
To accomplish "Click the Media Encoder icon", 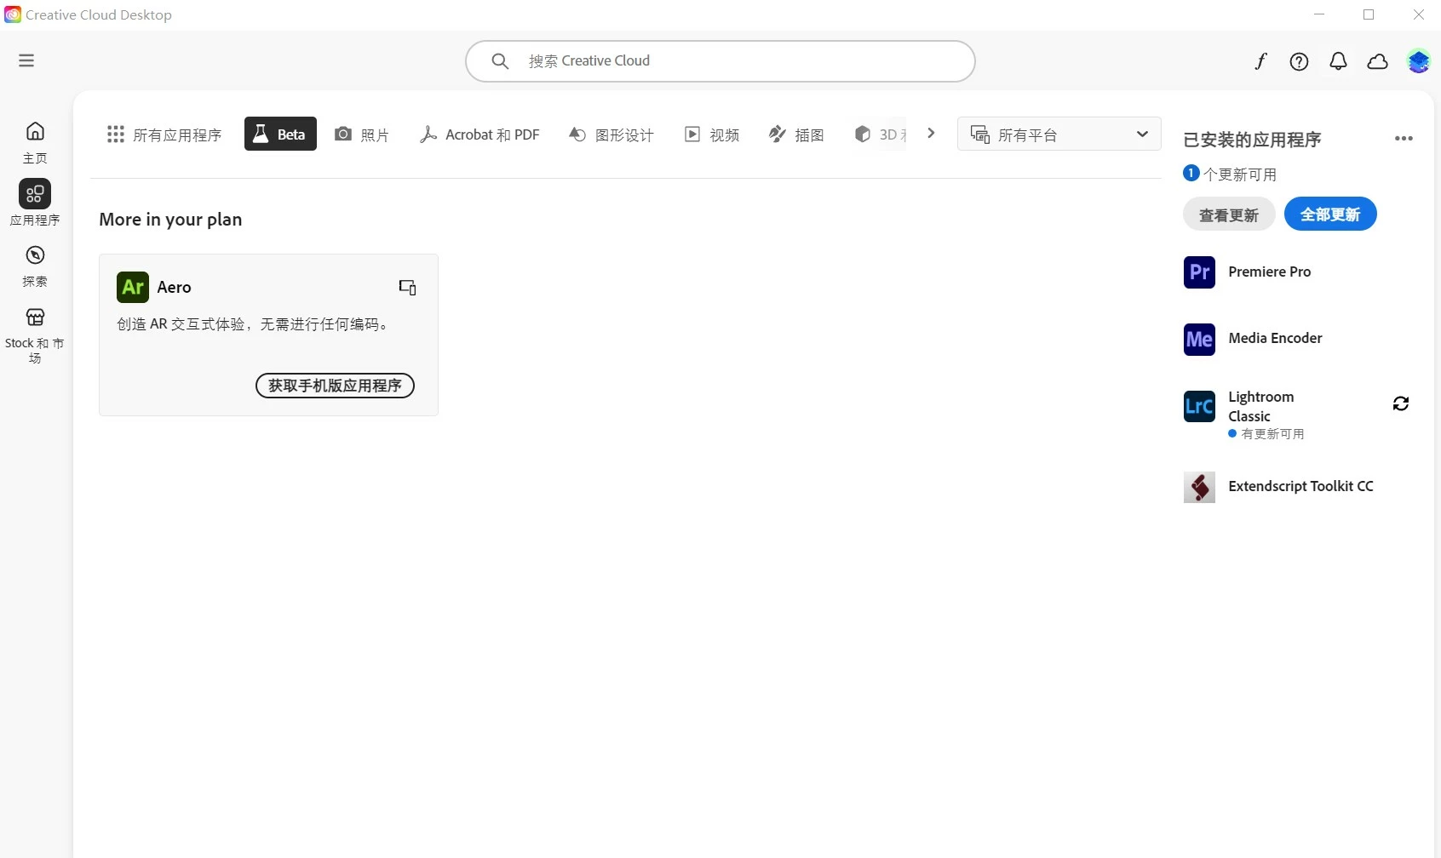I will 1199,339.
